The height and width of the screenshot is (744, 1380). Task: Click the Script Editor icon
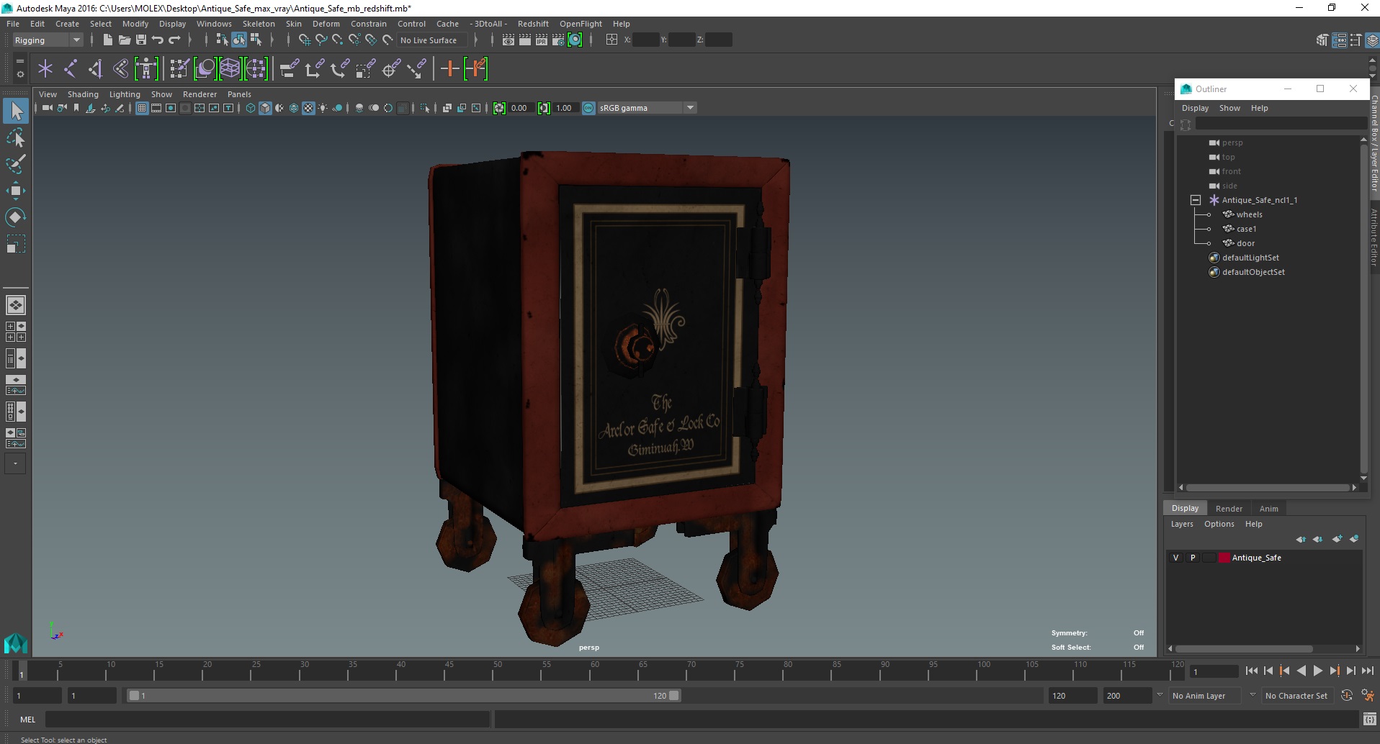[1369, 719]
